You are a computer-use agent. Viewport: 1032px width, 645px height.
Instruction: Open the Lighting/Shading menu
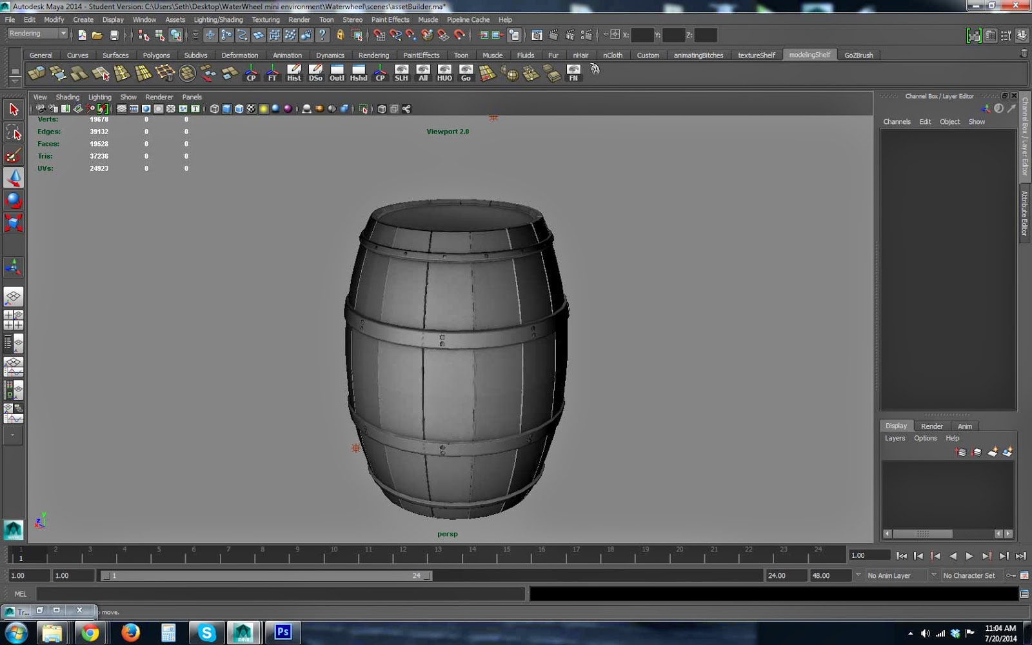click(x=218, y=20)
